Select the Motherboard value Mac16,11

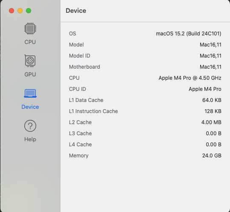[x=210, y=67]
